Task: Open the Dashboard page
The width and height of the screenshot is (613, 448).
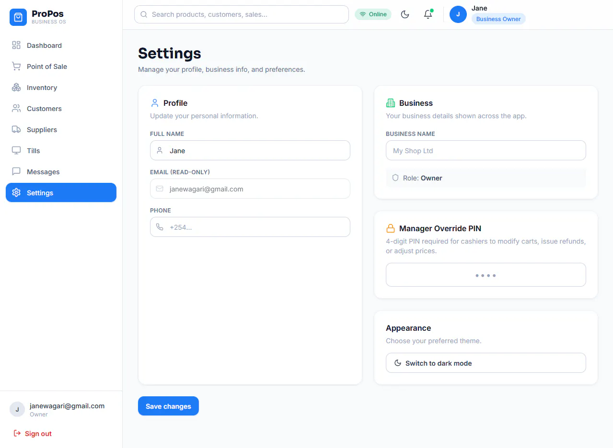Action: pyautogui.click(x=61, y=45)
